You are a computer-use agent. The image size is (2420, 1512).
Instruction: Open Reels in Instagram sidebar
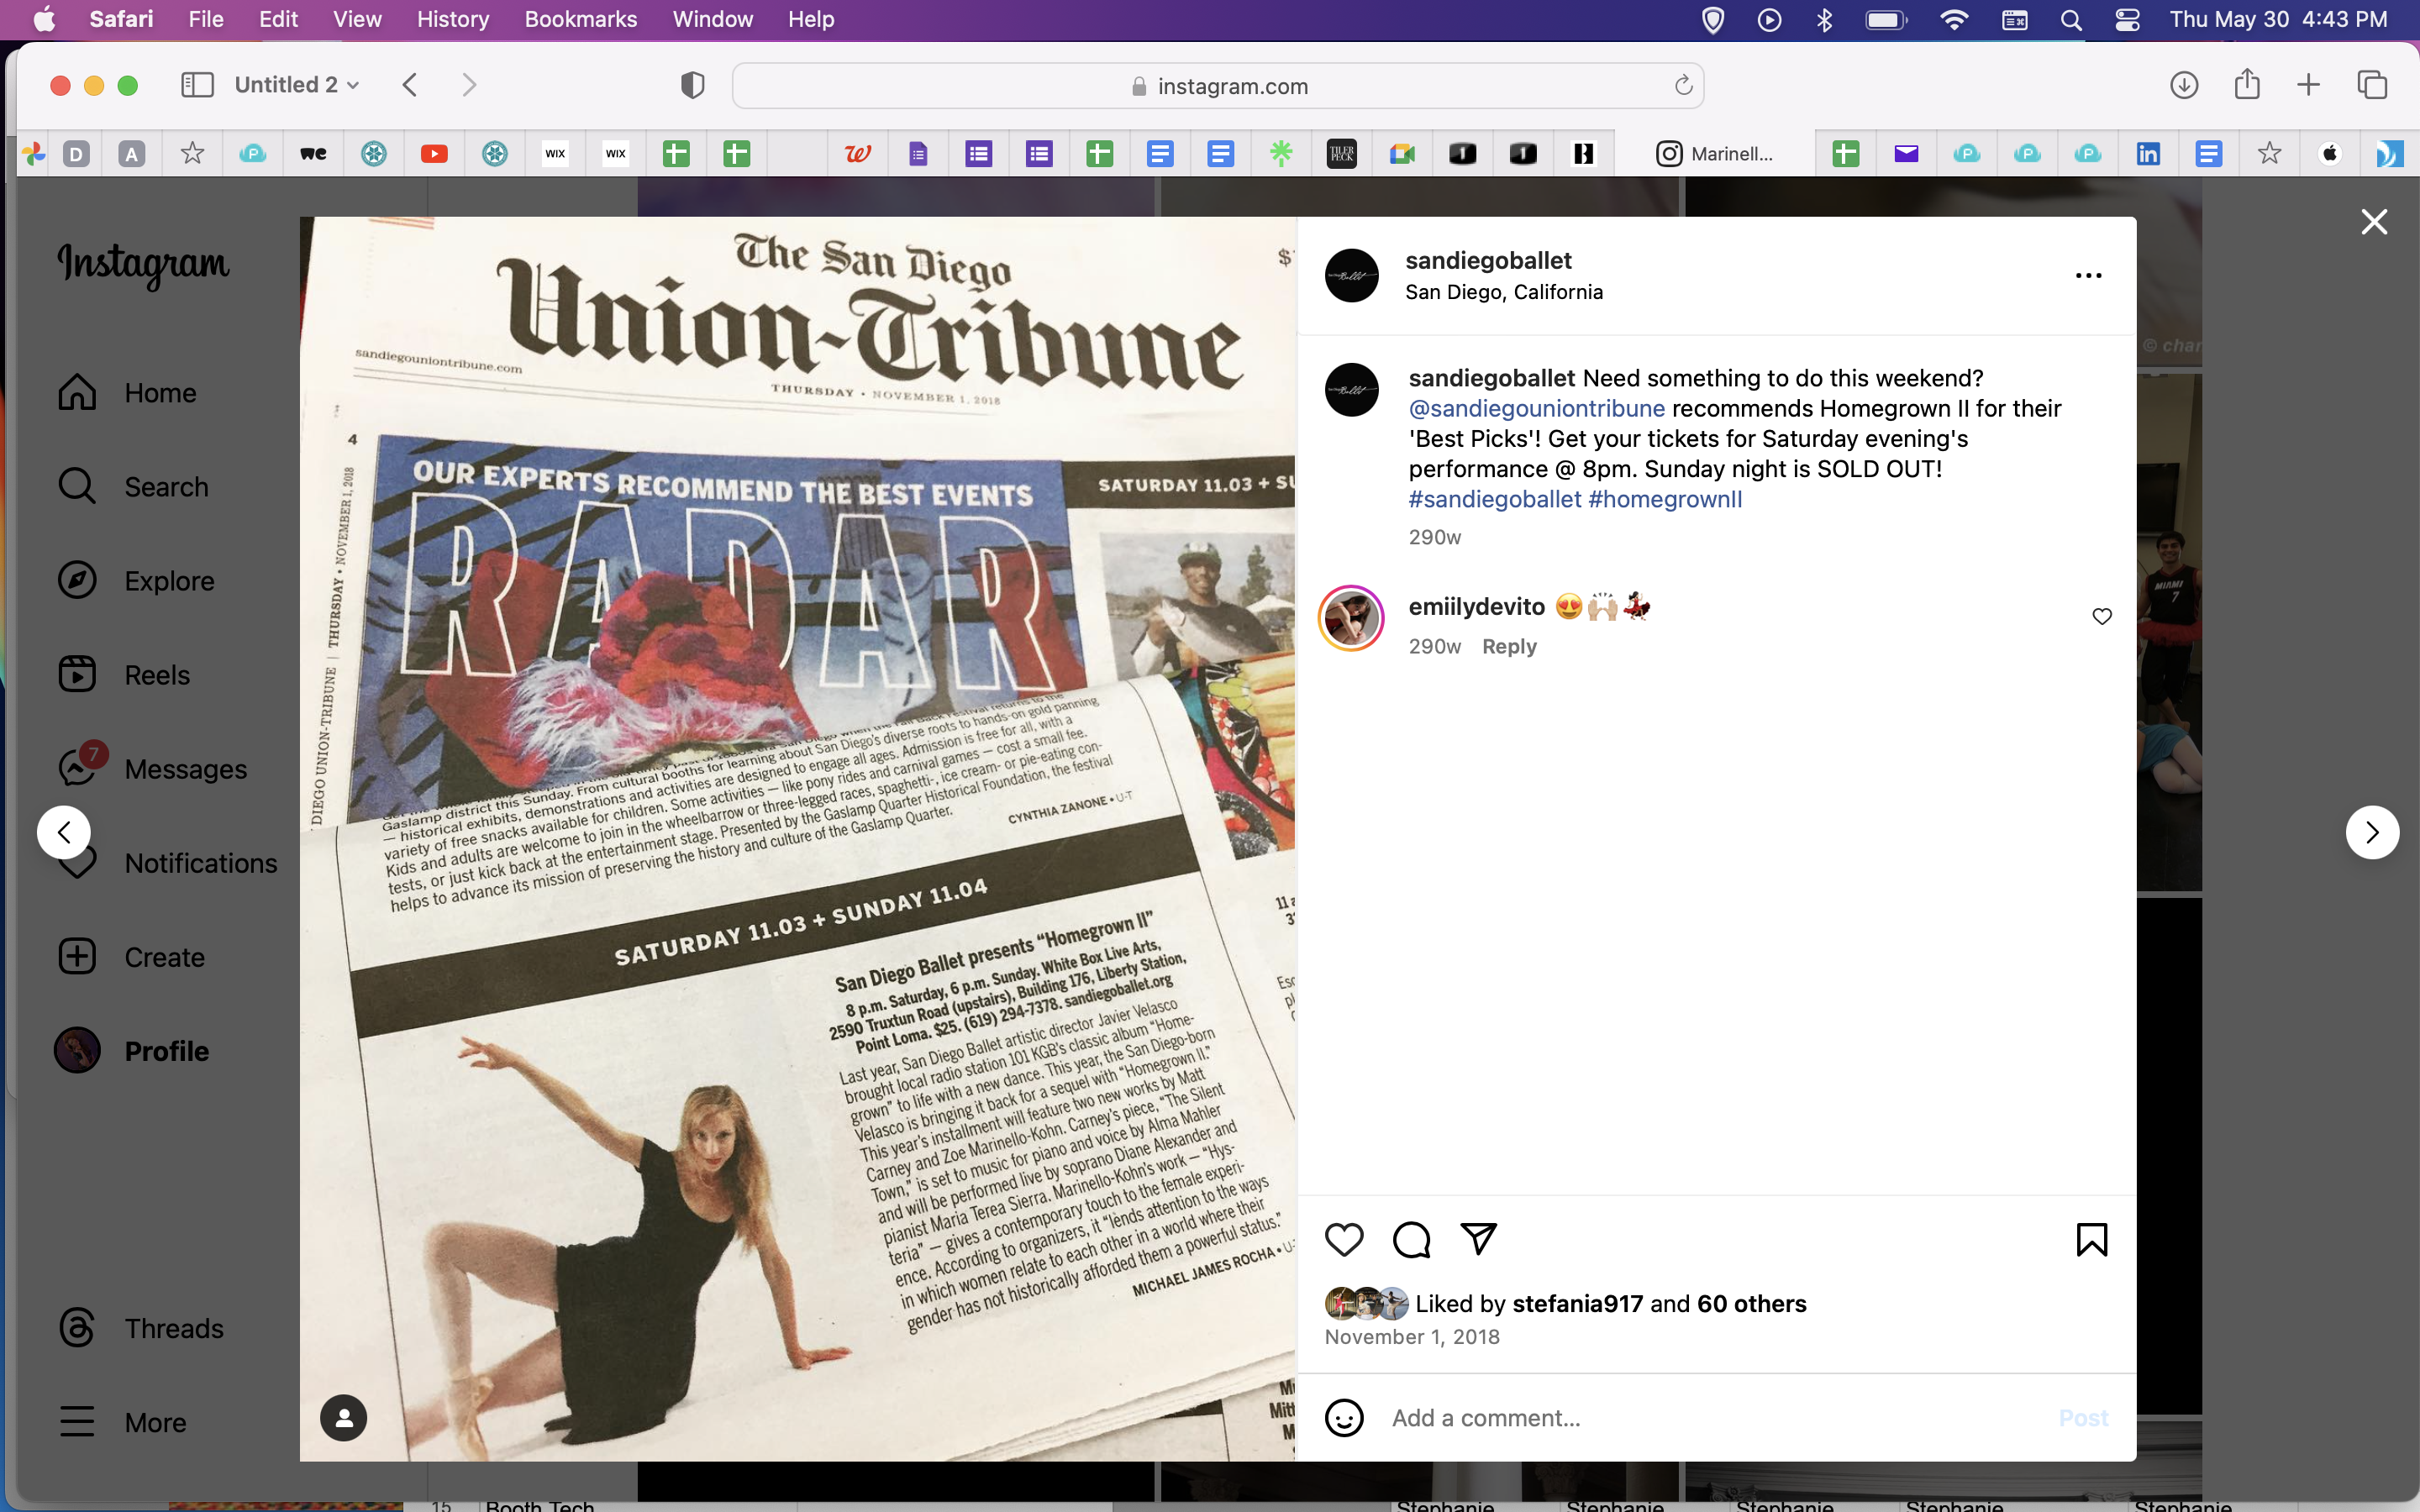pyautogui.click(x=156, y=675)
